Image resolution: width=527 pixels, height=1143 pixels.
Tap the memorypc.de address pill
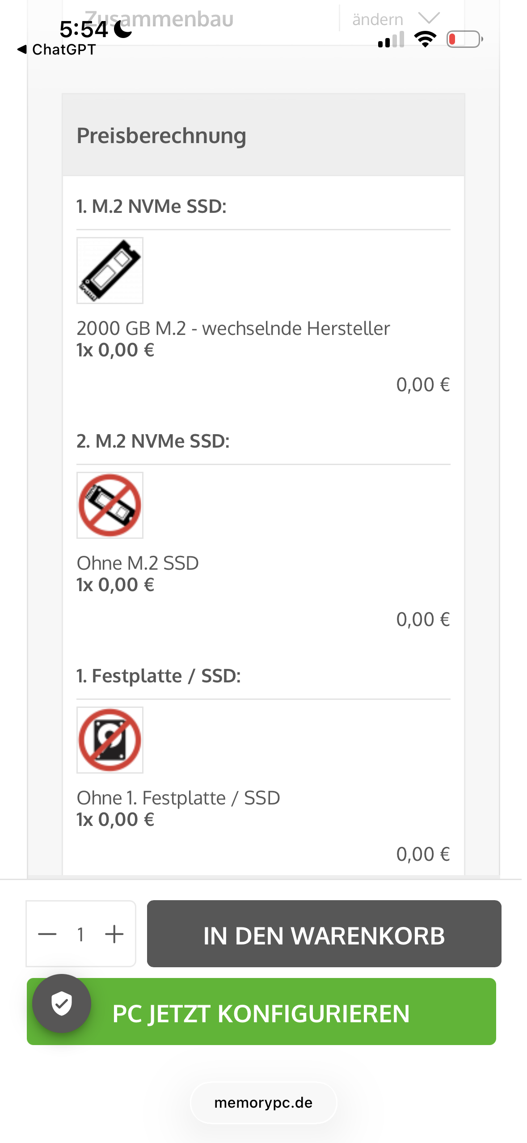pos(263,1103)
